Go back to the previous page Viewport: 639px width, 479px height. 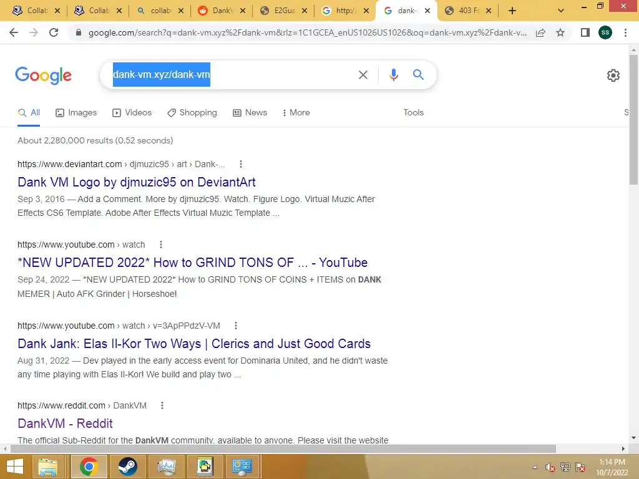[14, 32]
